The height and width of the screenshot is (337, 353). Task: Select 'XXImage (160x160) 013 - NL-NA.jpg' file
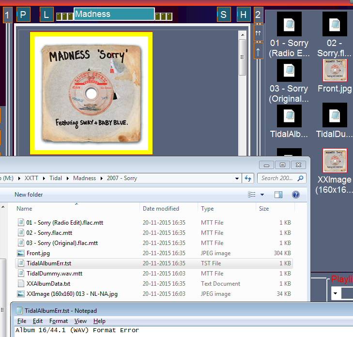click(x=154, y=294)
